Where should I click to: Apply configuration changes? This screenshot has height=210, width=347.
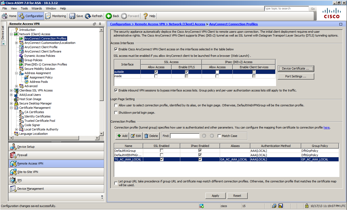click(215, 196)
